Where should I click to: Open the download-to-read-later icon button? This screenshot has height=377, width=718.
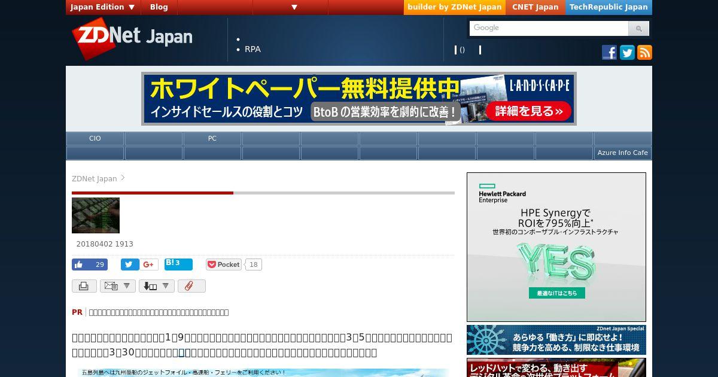(x=150, y=286)
